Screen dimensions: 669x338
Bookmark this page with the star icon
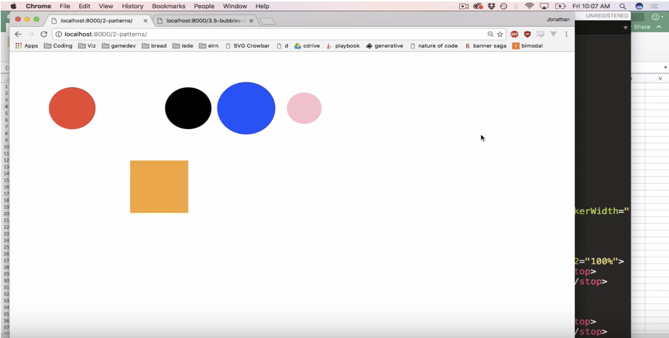(500, 34)
